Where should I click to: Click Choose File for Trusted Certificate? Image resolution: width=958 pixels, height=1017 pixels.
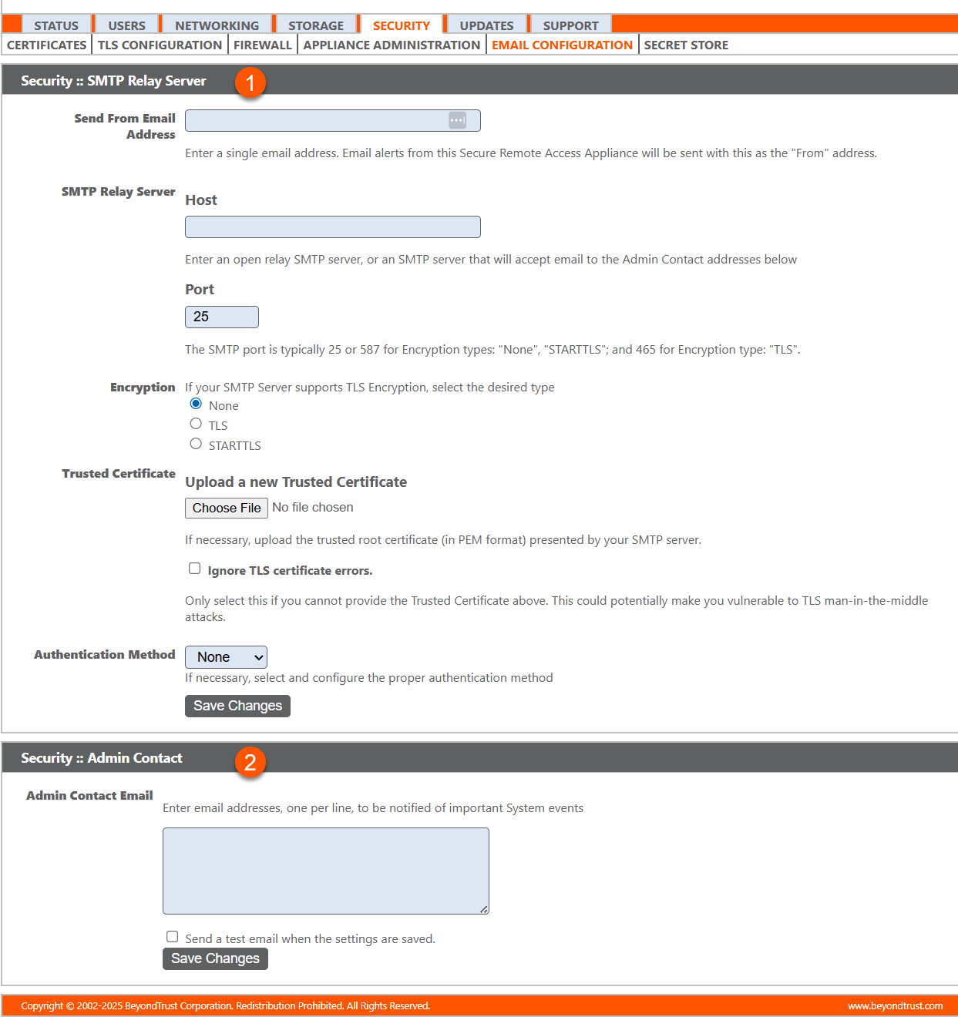pyautogui.click(x=227, y=508)
